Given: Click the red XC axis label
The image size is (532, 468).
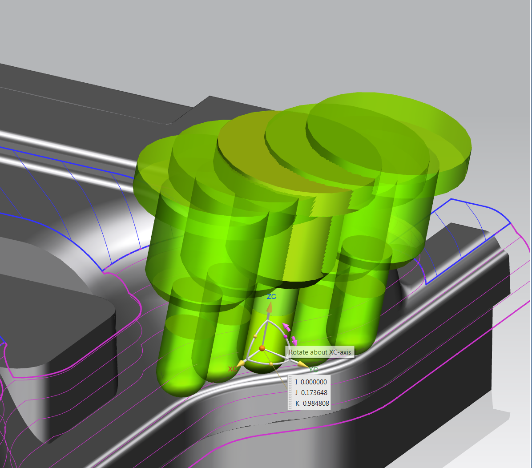Looking at the screenshot, I should pos(232,369).
